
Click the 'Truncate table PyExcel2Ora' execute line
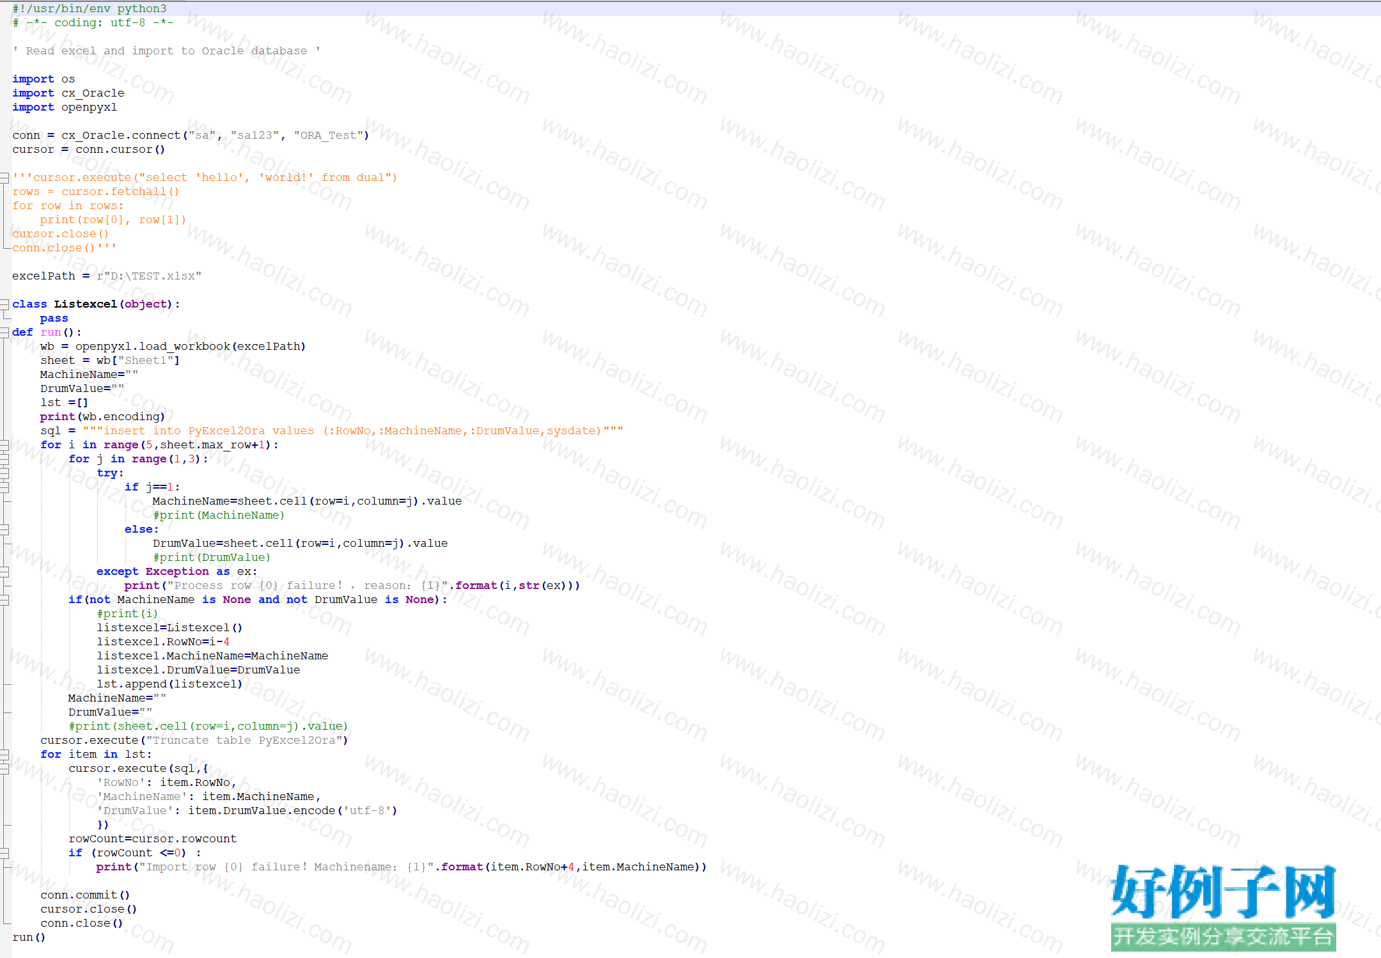194,740
